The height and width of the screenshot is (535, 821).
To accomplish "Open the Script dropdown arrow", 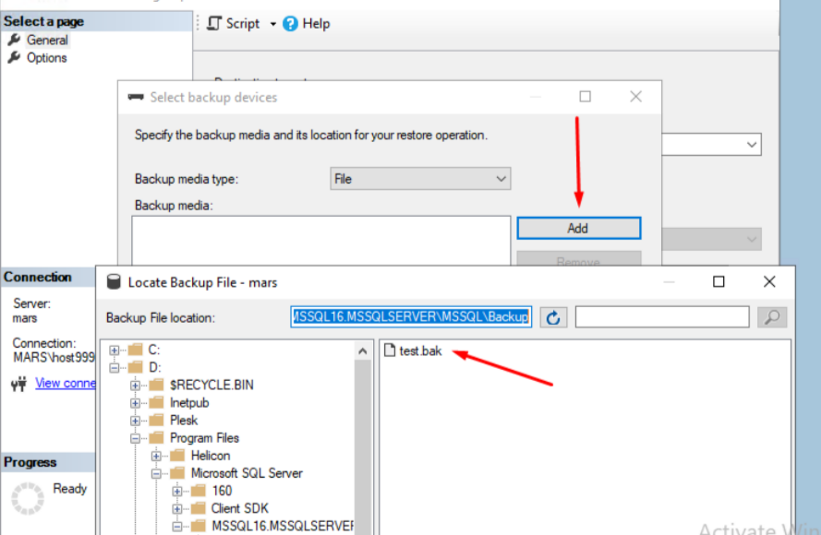I will pyautogui.click(x=272, y=24).
